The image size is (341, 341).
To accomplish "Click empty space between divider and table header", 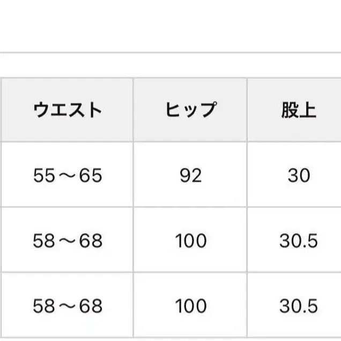I will tap(171, 65).
